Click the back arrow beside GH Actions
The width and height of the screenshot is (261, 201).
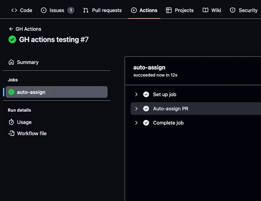pos(11,29)
